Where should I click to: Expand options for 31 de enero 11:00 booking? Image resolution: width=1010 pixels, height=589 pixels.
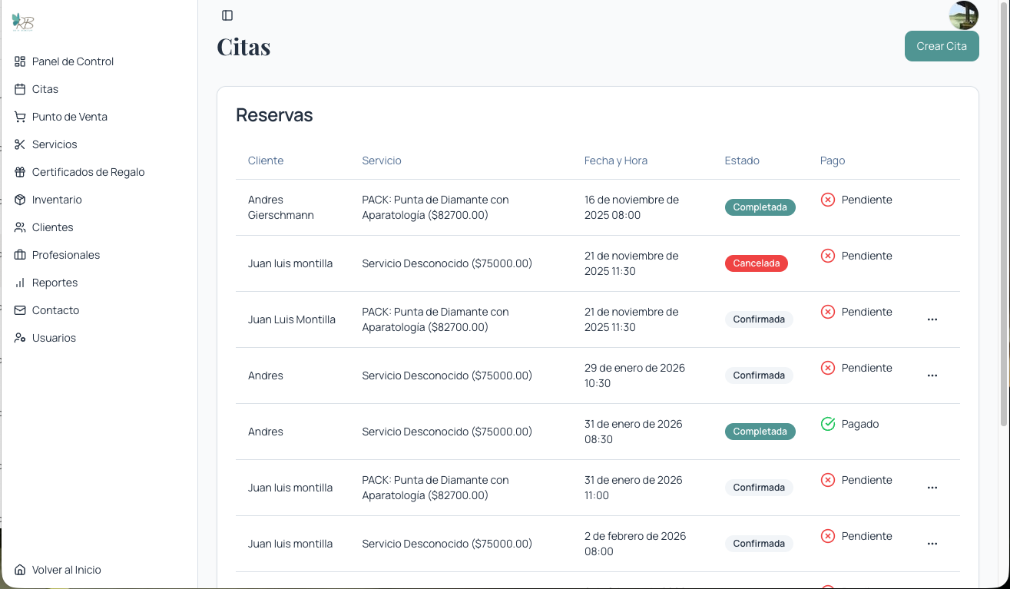[932, 488]
